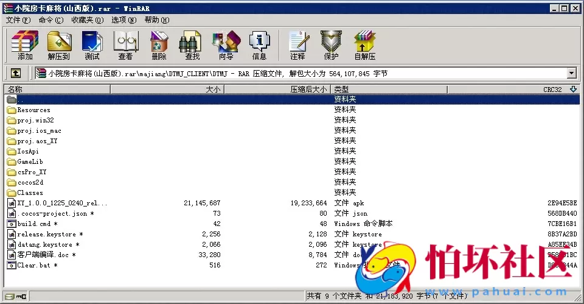
Task: Click the size value 21,145,687
Action: (x=202, y=203)
